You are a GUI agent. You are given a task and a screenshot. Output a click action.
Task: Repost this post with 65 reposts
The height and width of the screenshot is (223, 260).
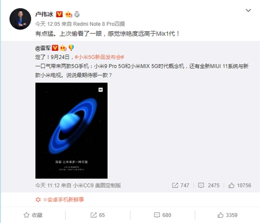click(x=97, y=215)
